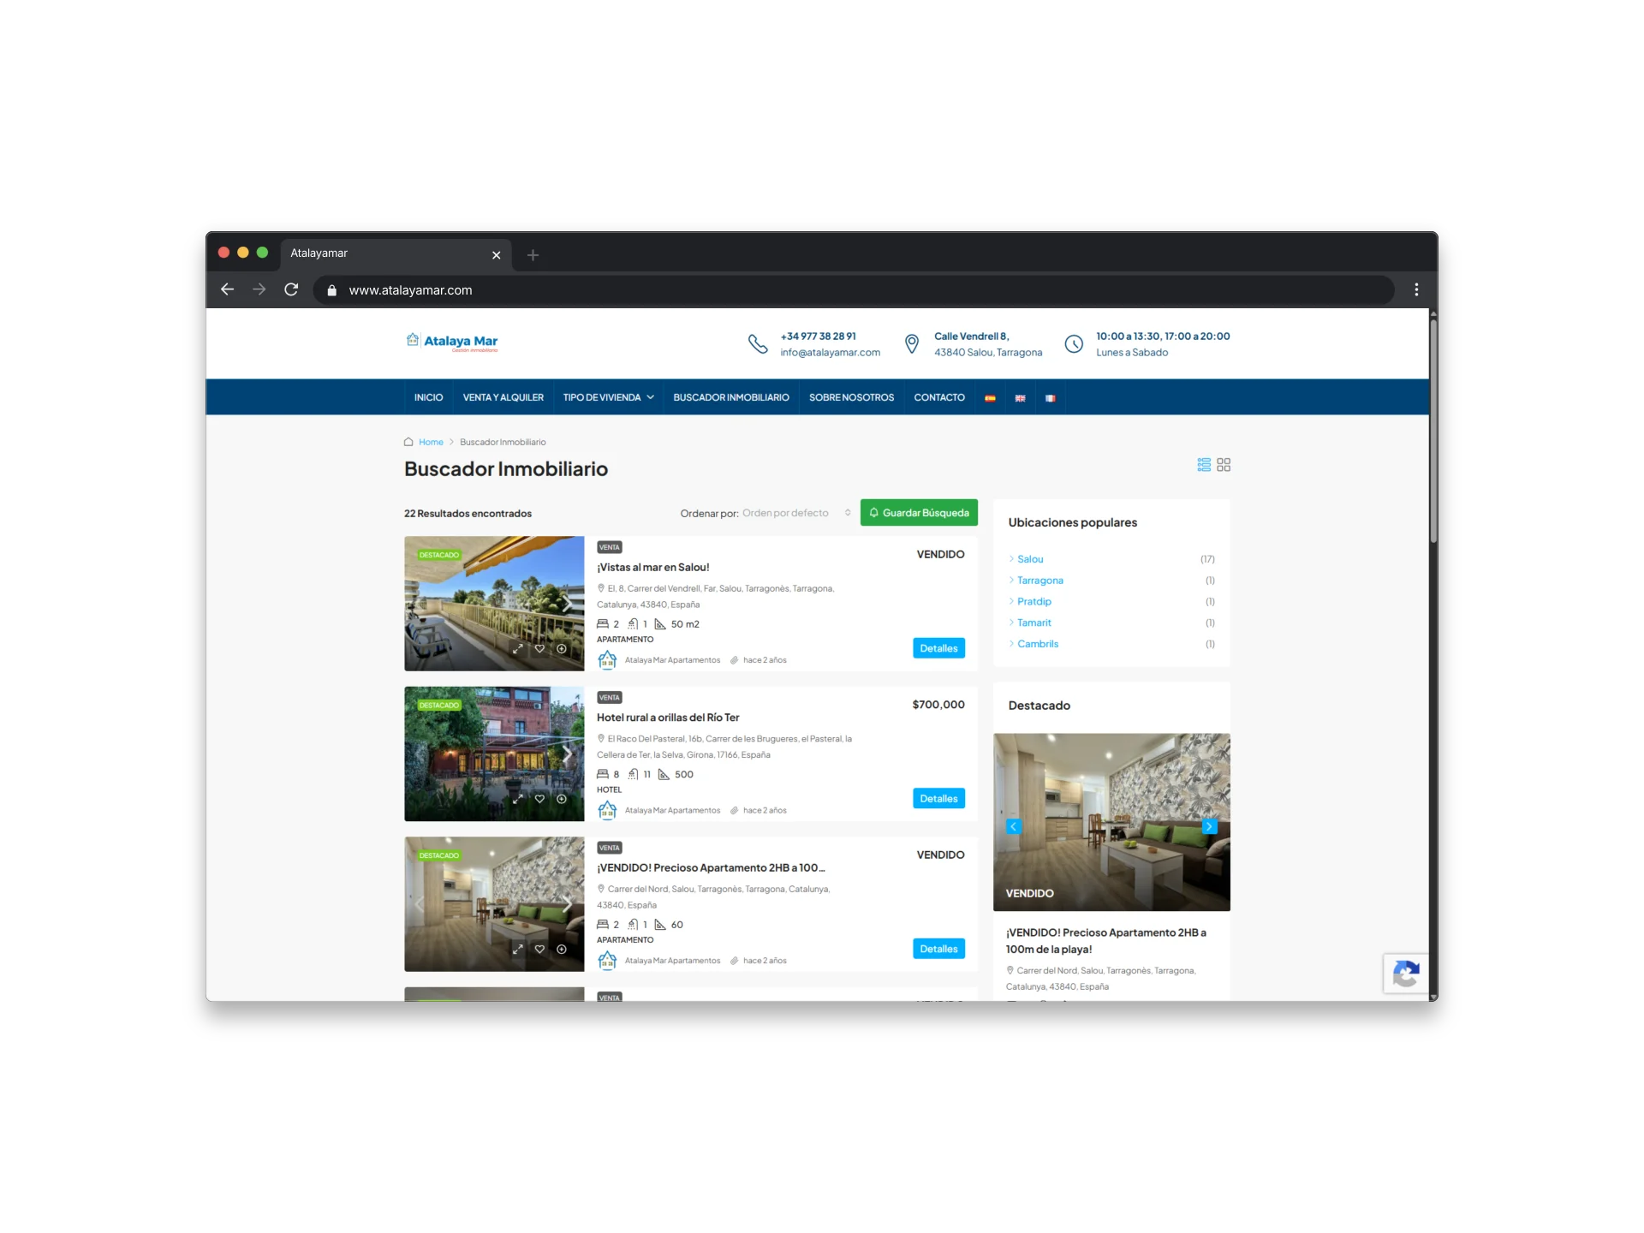Switch to grid view layout
This screenshot has width=1644, height=1233.
pyautogui.click(x=1224, y=465)
